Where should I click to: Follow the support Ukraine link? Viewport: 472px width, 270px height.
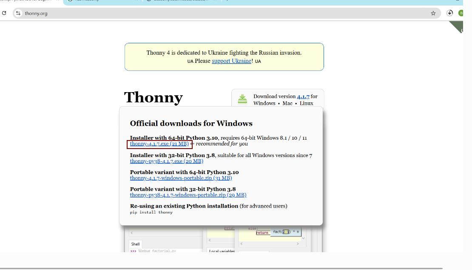(231, 61)
